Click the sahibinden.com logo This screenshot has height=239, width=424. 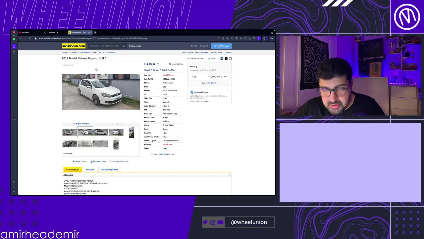[74, 46]
